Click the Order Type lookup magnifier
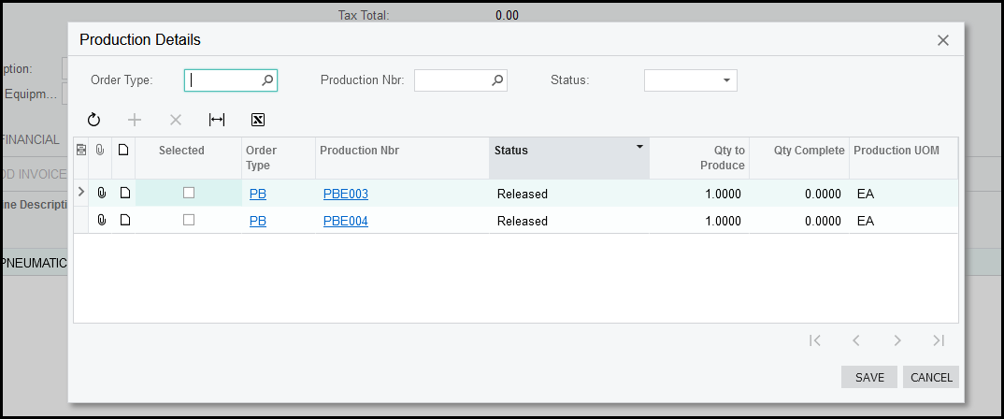1004x419 pixels. click(267, 80)
